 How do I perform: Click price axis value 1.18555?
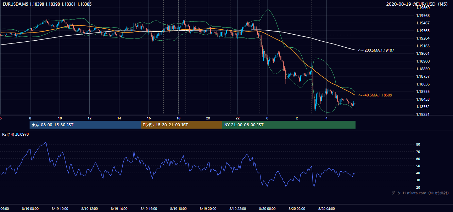pos(423,92)
